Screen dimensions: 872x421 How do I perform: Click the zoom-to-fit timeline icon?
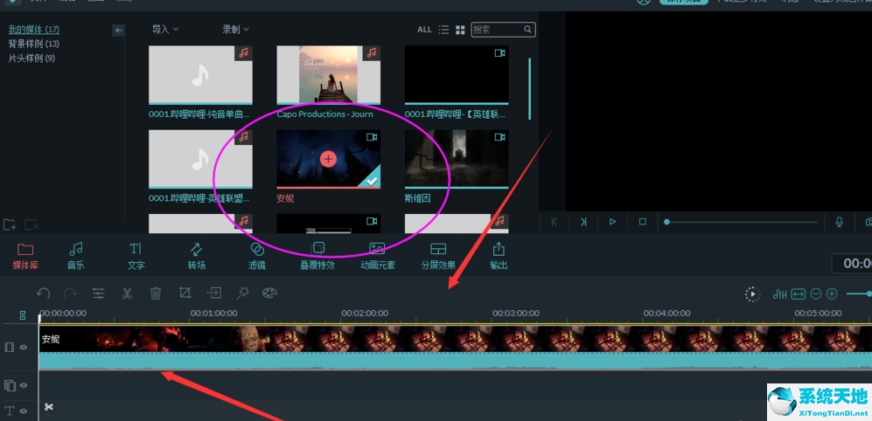click(x=799, y=294)
